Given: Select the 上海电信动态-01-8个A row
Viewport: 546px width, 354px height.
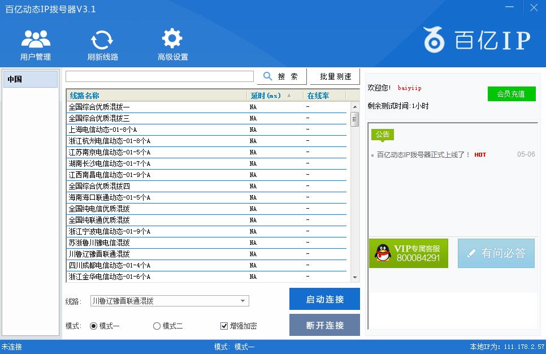Looking at the screenshot, I should (206, 129).
